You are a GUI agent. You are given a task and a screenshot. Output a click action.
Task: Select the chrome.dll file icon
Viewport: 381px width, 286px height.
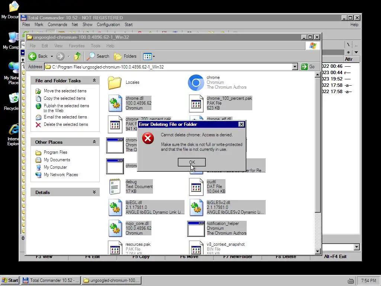(x=115, y=104)
